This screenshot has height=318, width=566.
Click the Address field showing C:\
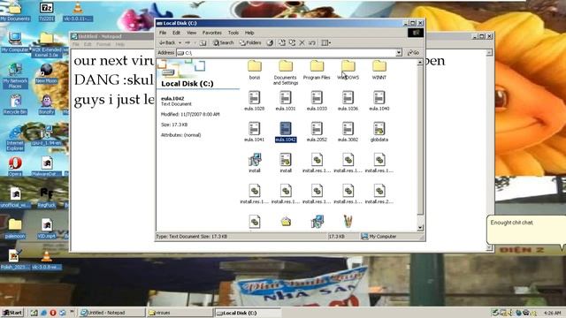coord(286,53)
